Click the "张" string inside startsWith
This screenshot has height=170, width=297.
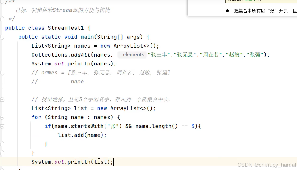tap(113, 126)
